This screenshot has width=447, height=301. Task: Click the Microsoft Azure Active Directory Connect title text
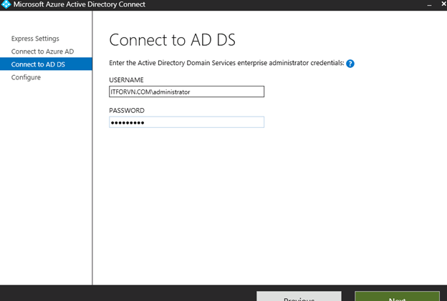(x=79, y=4)
